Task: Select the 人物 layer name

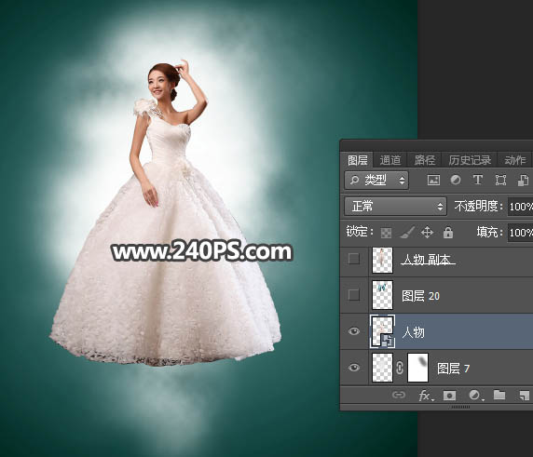Action: pos(414,331)
